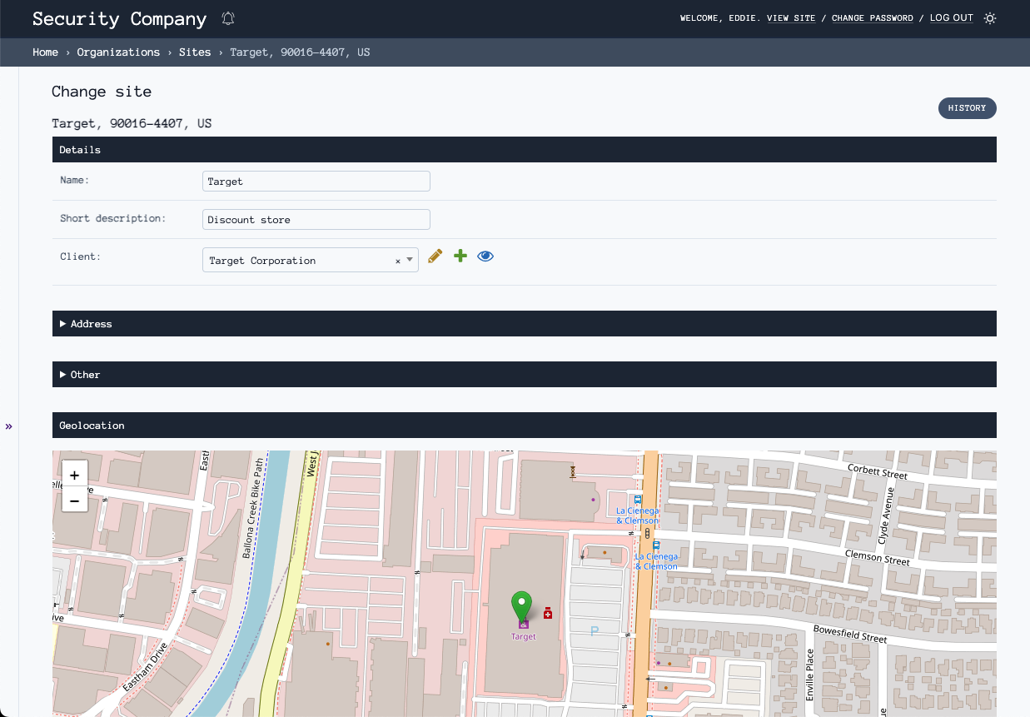Open the Sites breadcrumb link
The height and width of the screenshot is (717, 1030).
tap(195, 52)
